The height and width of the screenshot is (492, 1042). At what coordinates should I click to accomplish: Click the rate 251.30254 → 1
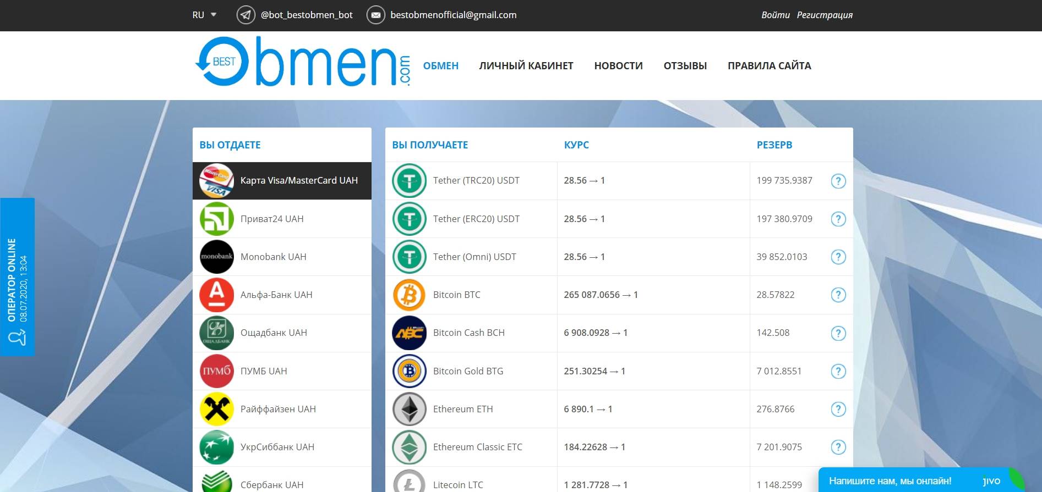pos(594,371)
